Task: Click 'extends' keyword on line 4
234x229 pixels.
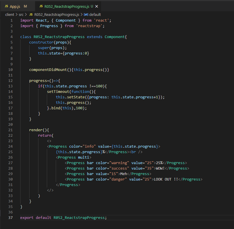Action: pos(95,37)
